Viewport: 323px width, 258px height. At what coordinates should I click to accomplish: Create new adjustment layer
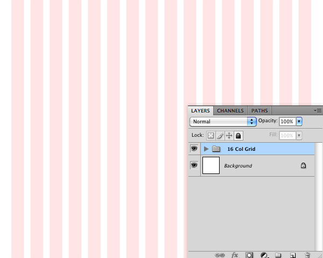coord(264,255)
